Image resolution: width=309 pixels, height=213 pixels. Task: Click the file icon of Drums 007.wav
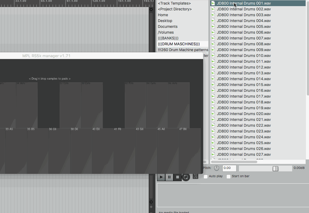(x=213, y=38)
